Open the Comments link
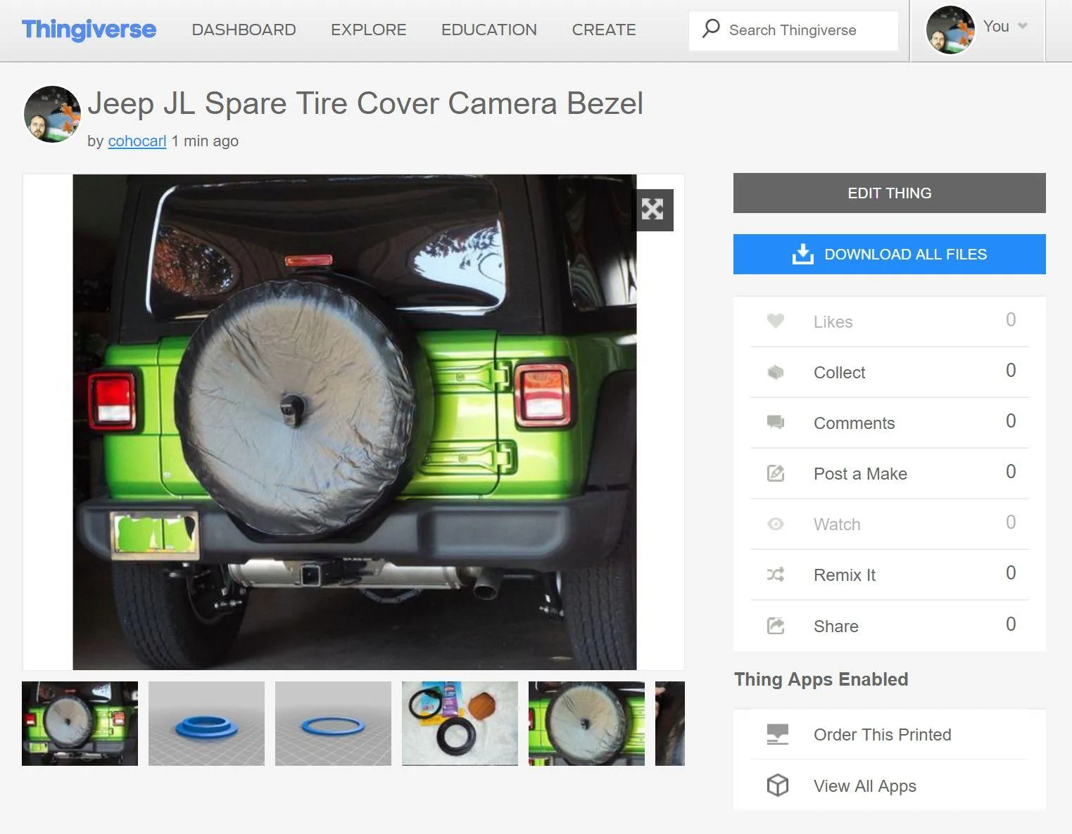1072x834 pixels. pos(855,423)
